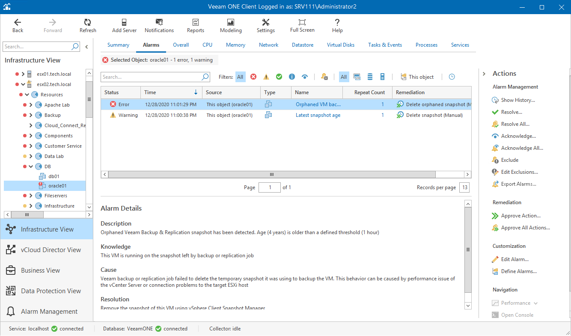571x336 pixels.
Task: Open the vCloud Director View
Action: [47, 250]
